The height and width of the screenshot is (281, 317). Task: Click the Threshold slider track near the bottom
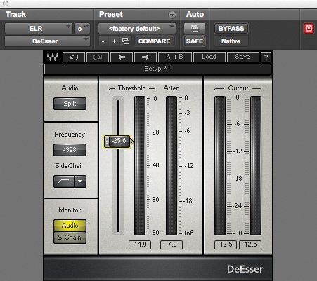click(118, 224)
